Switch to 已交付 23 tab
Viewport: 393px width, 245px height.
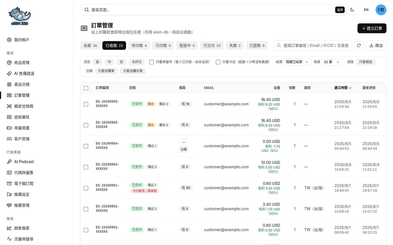(212, 46)
